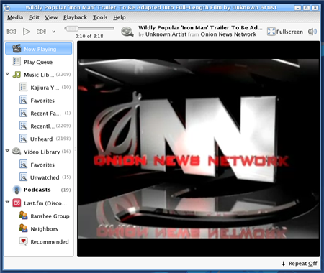This screenshot has width=324, height=273.
Task: Select Last.fm (Disco... source
Action: point(39,203)
